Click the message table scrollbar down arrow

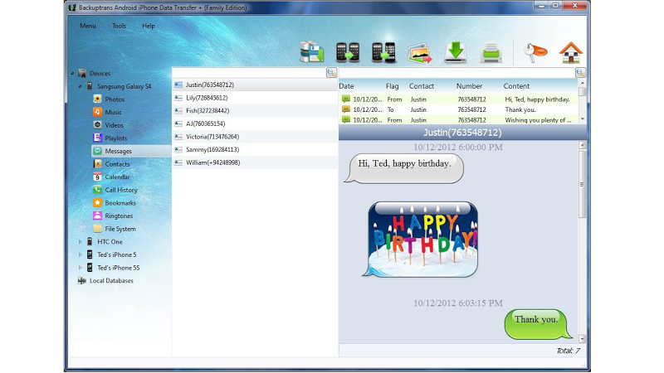(583, 119)
